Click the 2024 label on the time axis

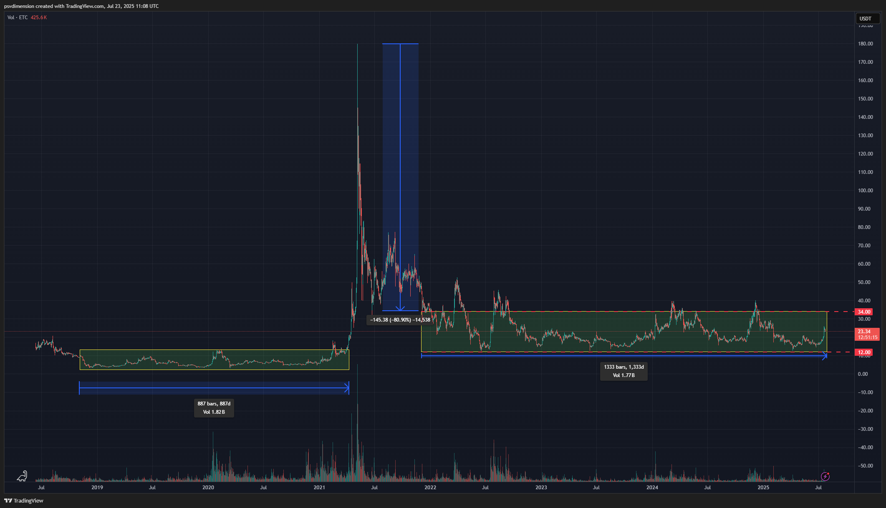click(652, 488)
